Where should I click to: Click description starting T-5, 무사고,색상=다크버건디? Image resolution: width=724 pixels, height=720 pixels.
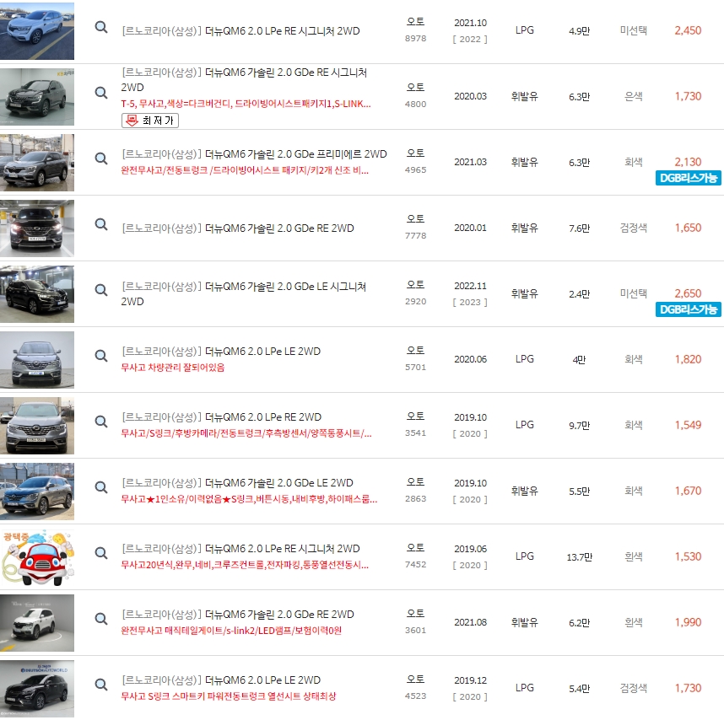246,104
